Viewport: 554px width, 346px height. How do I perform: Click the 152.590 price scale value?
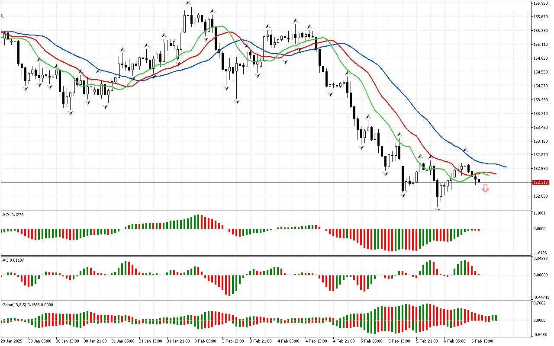tap(541, 169)
